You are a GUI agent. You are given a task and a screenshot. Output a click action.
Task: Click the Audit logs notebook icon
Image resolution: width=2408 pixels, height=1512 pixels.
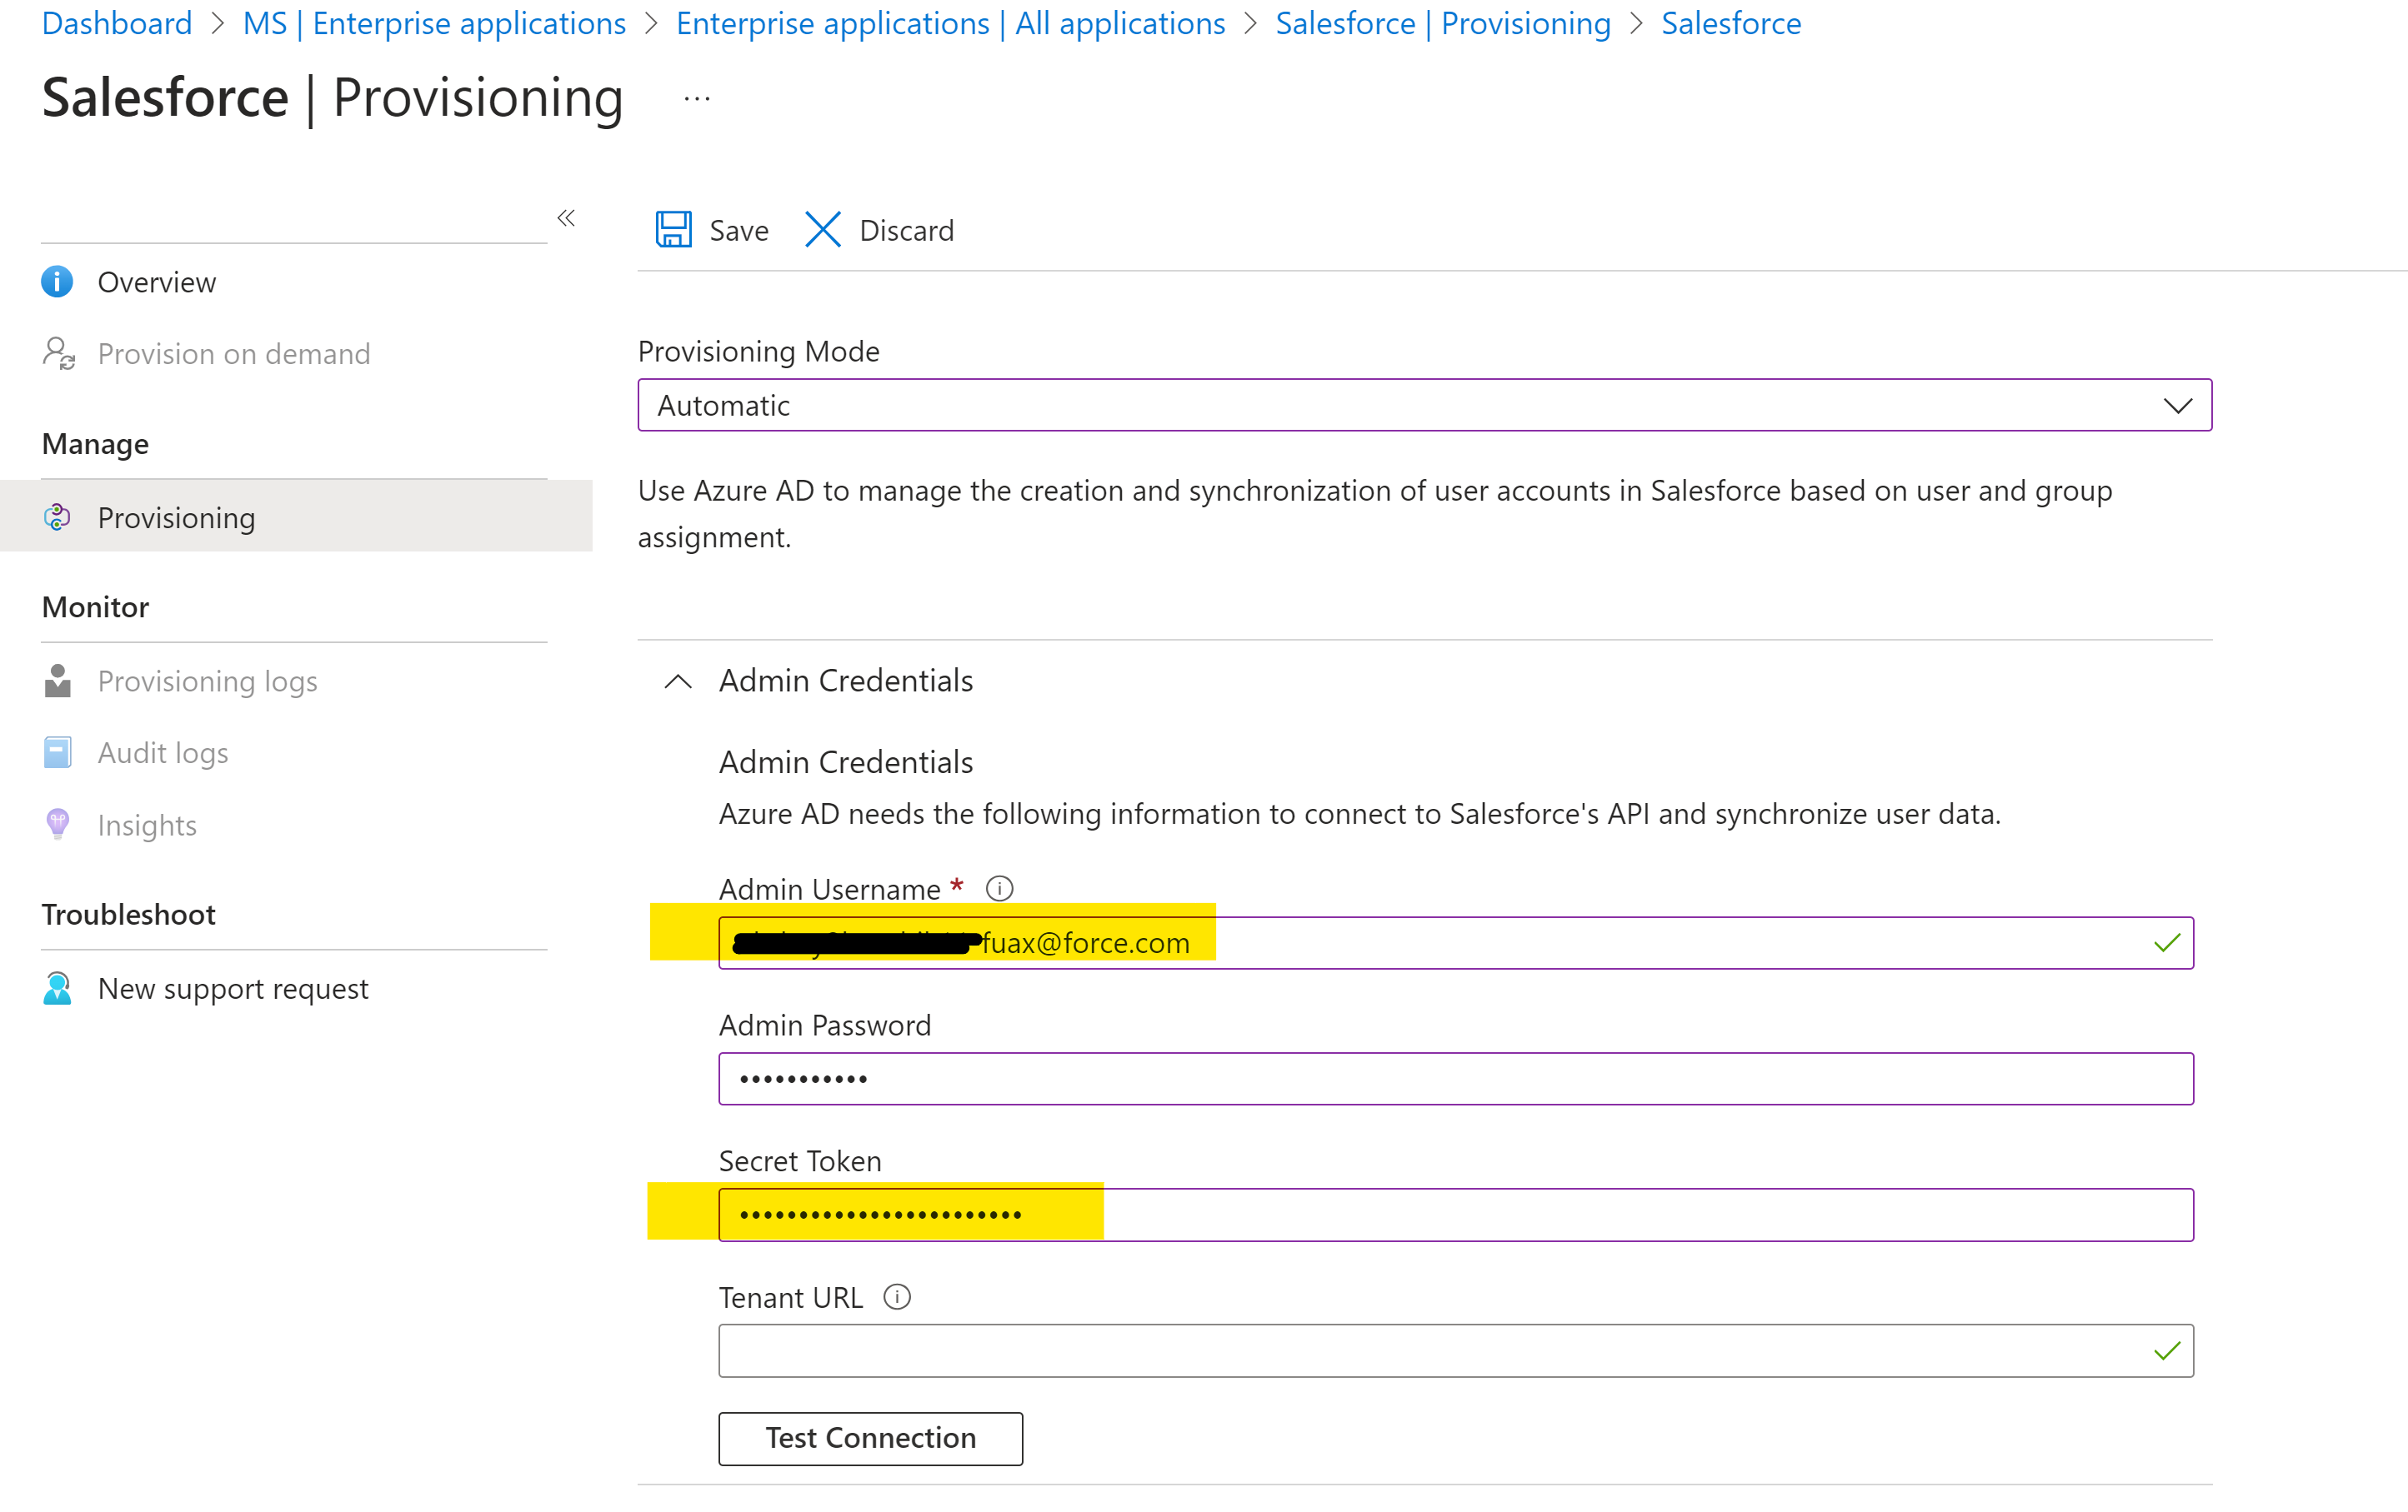[58, 752]
